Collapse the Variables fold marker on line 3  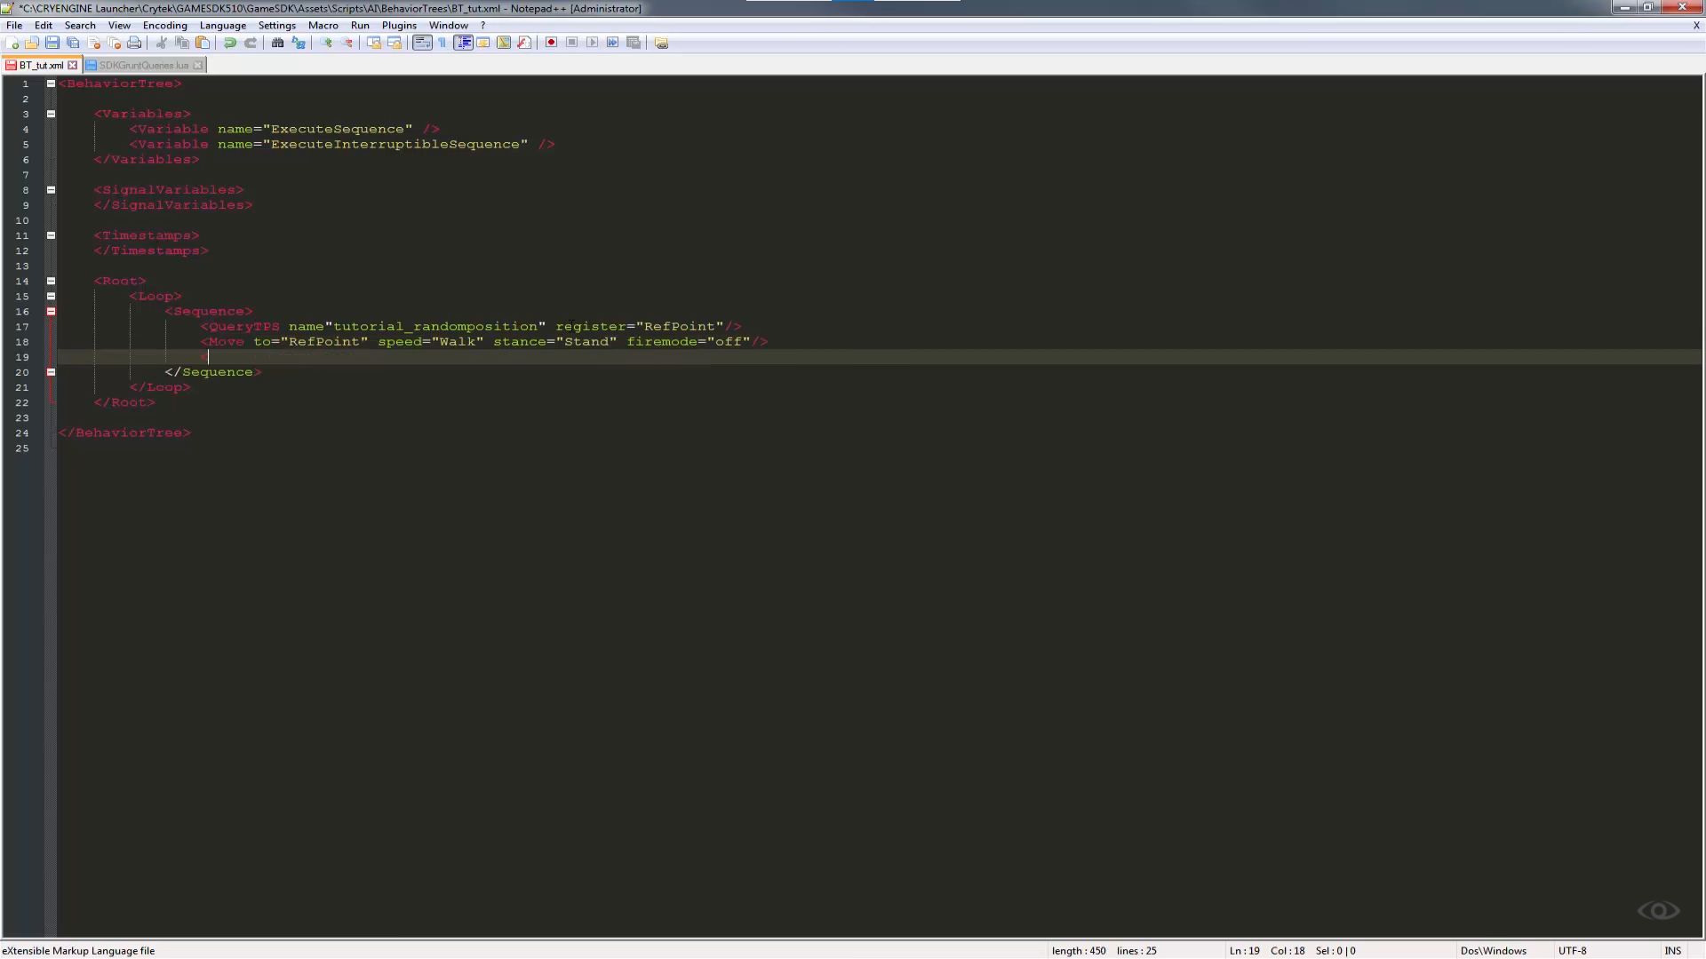point(51,114)
